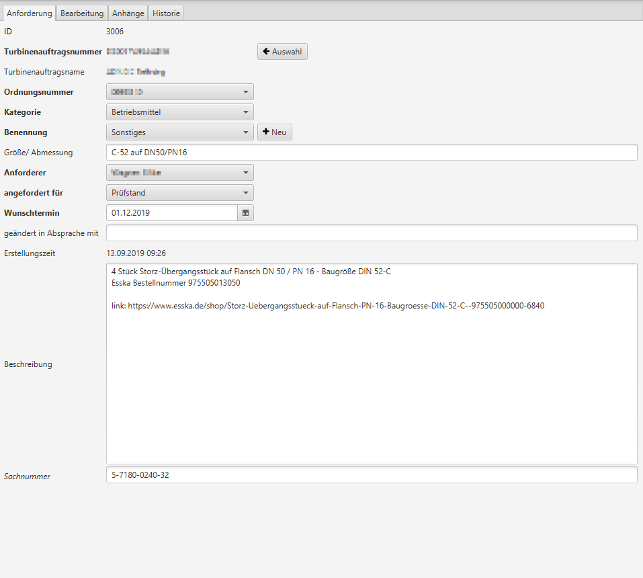Click into the Größe/Abmessung field
The width and height of the screenshot is (643, 578).
click(x=371, y=153)
